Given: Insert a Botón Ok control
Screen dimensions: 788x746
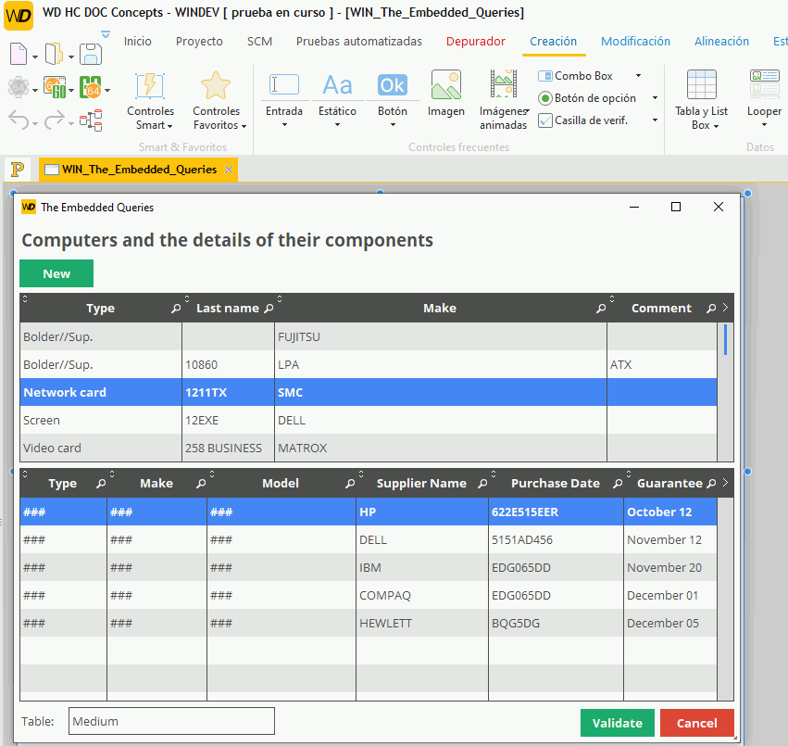Looking at the screenshot, I should [x=393, y=84].
